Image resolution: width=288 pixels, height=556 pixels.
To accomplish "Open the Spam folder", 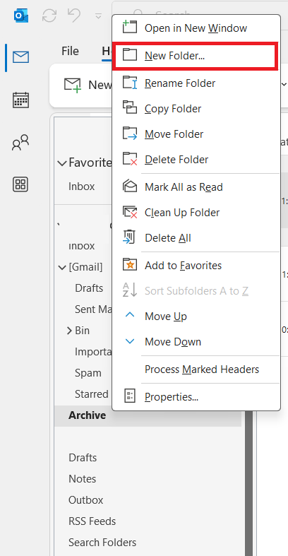I will click(x=88, y=373).
